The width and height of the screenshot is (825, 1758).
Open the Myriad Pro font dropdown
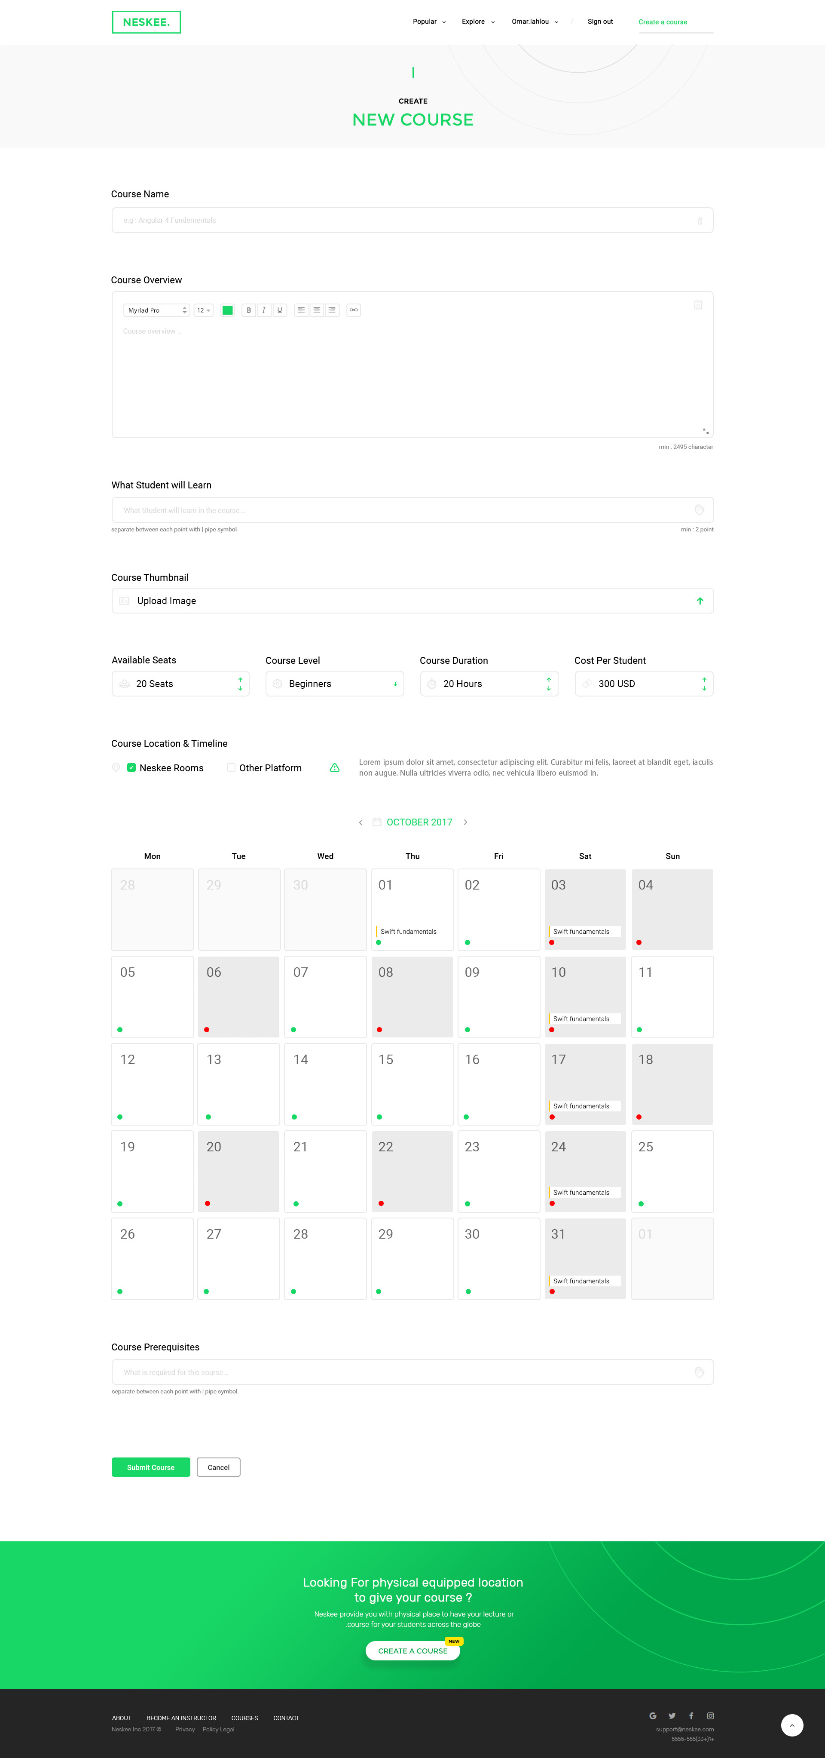click(156, 310)
